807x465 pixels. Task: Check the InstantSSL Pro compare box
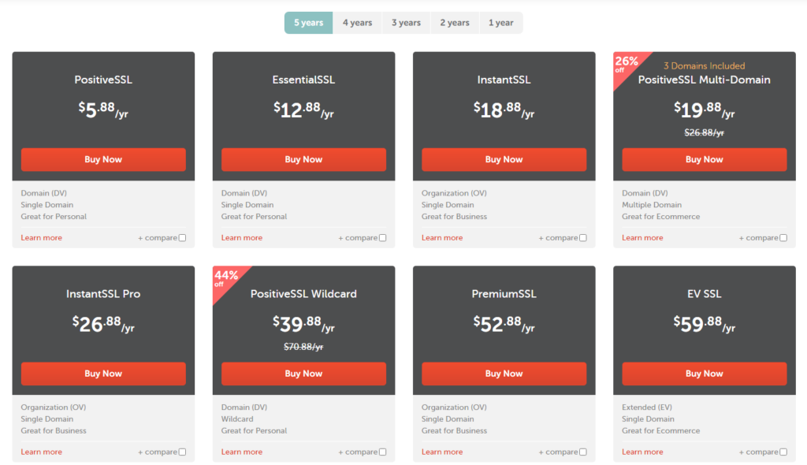(x=182, y=452)
